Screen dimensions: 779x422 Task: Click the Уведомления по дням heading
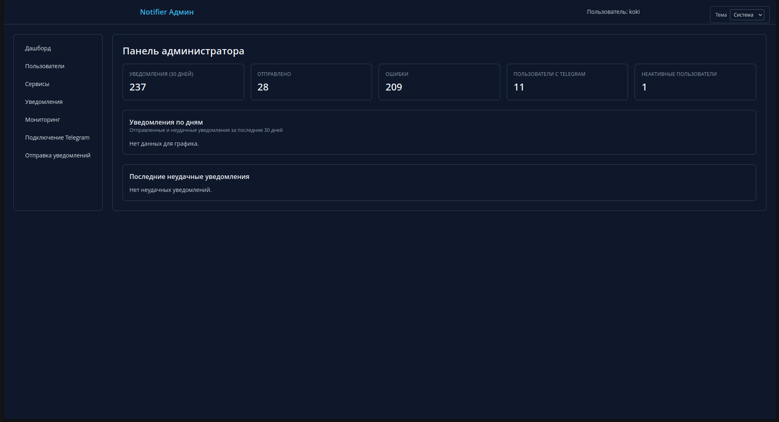166,122
